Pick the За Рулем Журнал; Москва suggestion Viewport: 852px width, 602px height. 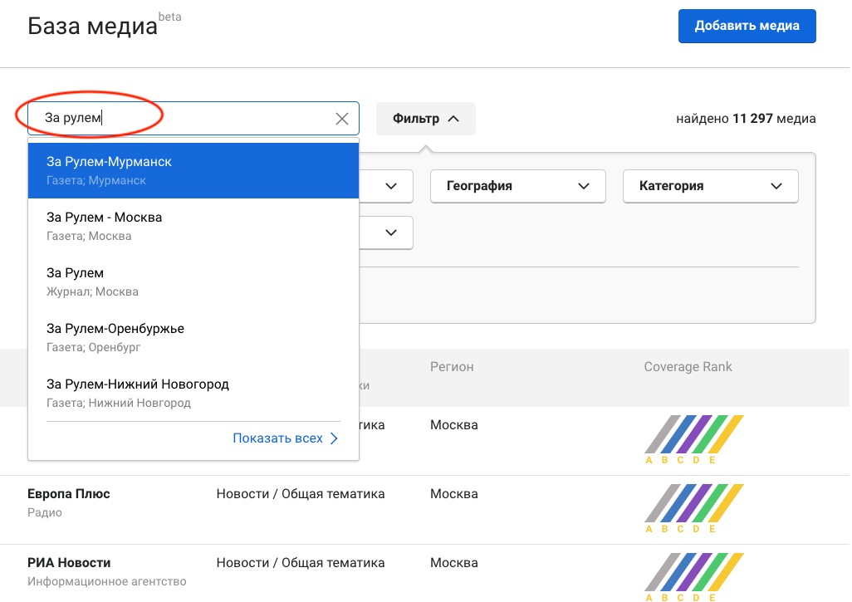click(x=193, y=281)
